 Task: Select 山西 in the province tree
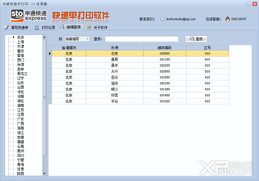pyautogui.click(x=20, y=87)
